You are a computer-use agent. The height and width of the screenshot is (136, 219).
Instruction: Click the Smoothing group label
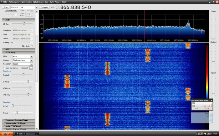coord(7,71)
